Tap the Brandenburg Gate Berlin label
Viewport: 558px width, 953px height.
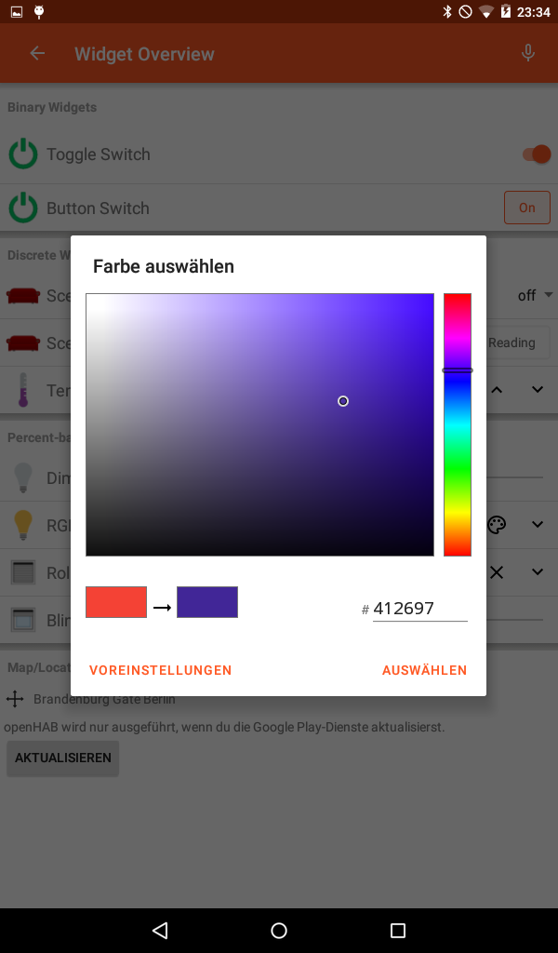[104, 699]
